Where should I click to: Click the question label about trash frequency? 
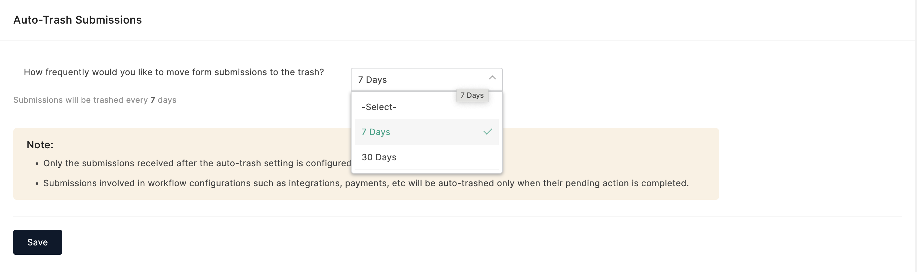[x=174, y=72]
